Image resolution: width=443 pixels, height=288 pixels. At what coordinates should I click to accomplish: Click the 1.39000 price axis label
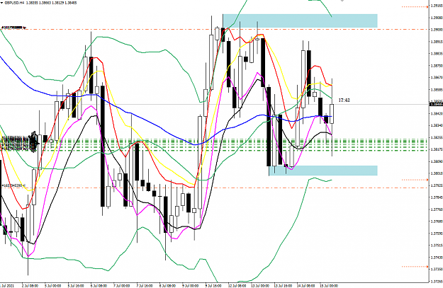[x=436, y=29]
